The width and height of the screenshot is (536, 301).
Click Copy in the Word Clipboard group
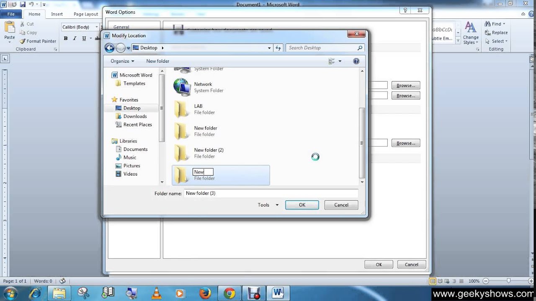28,33
